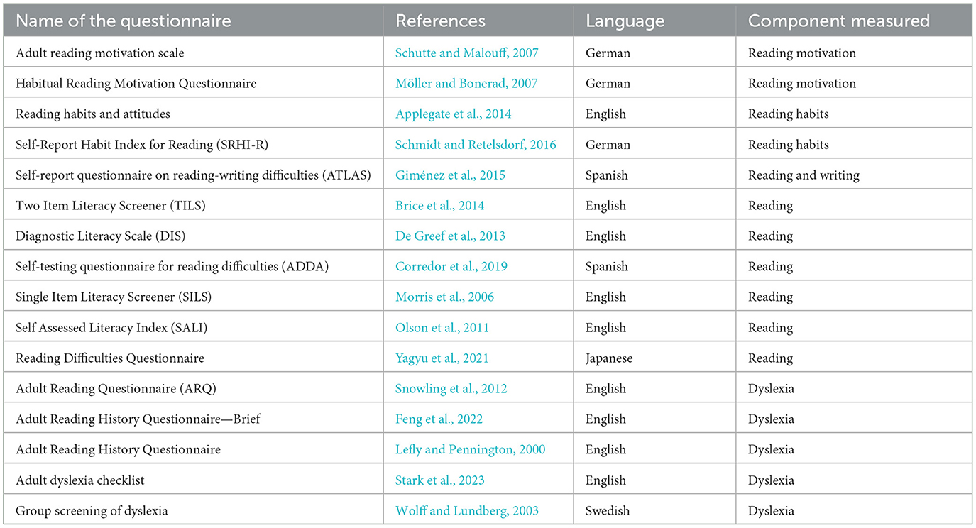Click the 'Name of the questionnaire' column header

click(192, 21)
